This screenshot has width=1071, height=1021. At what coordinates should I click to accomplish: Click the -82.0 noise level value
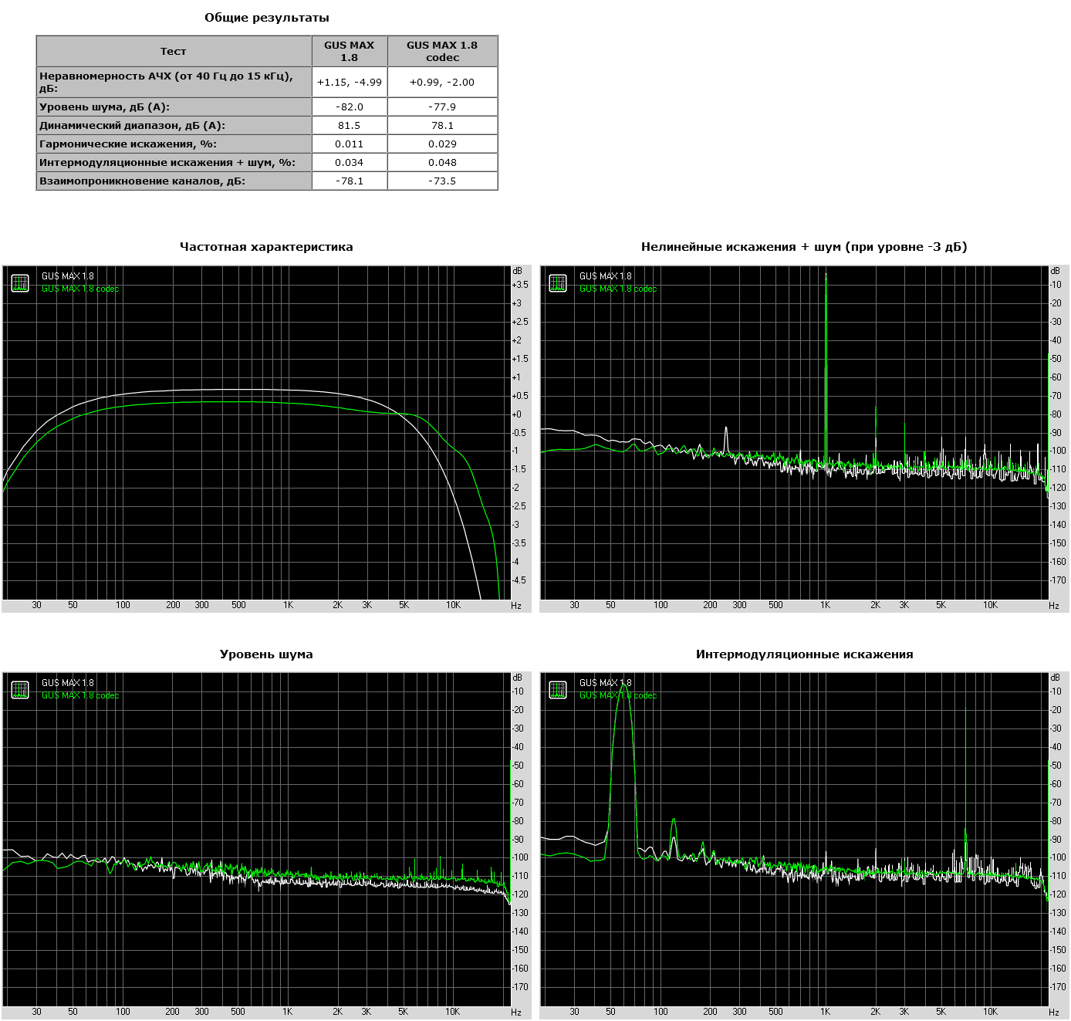(350, 106)
